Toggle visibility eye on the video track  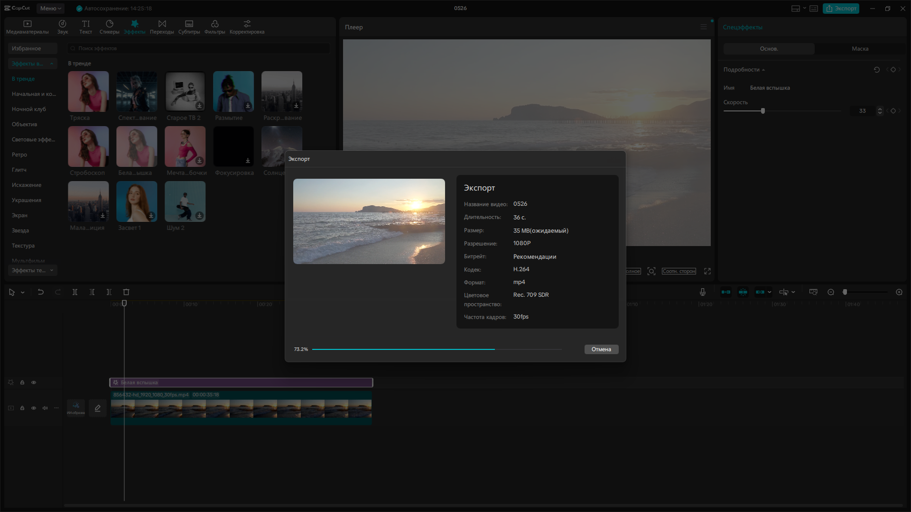34,408
